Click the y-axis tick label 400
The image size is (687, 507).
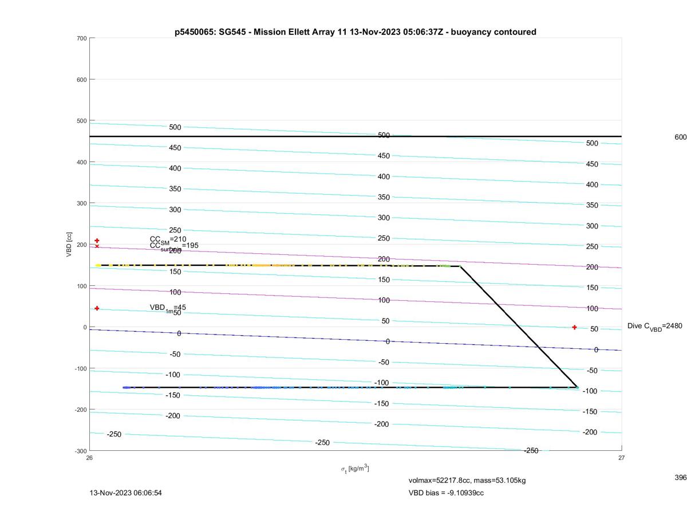[81, 162]
